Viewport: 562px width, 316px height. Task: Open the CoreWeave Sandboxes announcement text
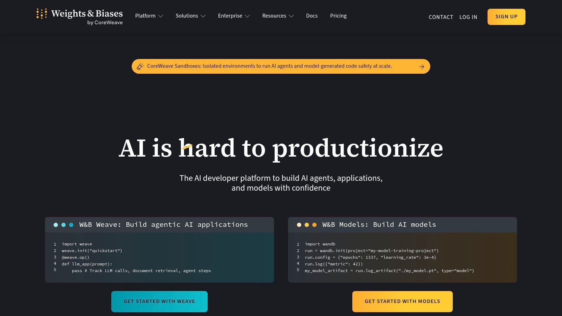[x=269, y=66]
